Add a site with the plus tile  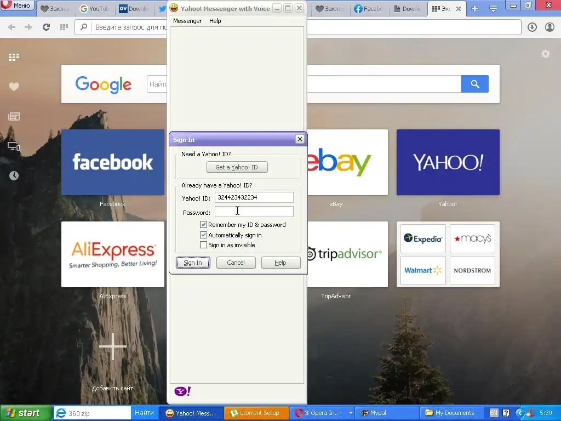tap(113, 346)
